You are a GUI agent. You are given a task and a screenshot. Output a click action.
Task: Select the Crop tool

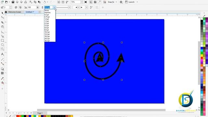pos(2,22)
